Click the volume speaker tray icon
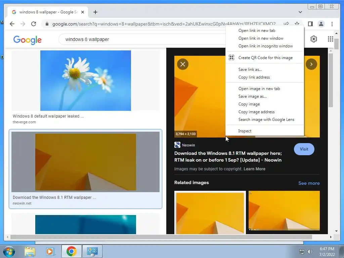The image size is (344, 258). click(x=310, y=251)
